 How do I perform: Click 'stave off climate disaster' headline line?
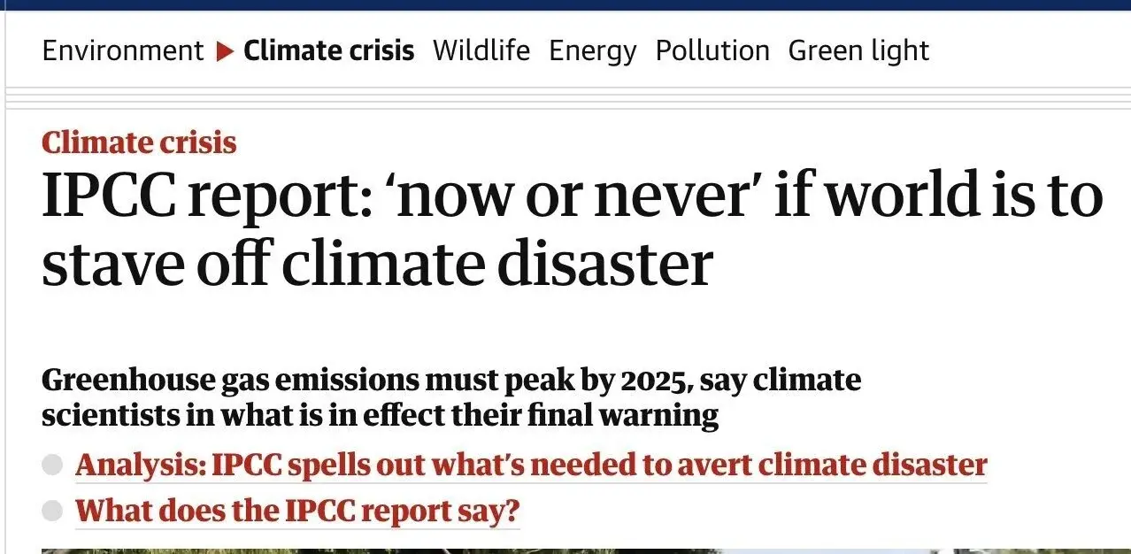[377, 262]
